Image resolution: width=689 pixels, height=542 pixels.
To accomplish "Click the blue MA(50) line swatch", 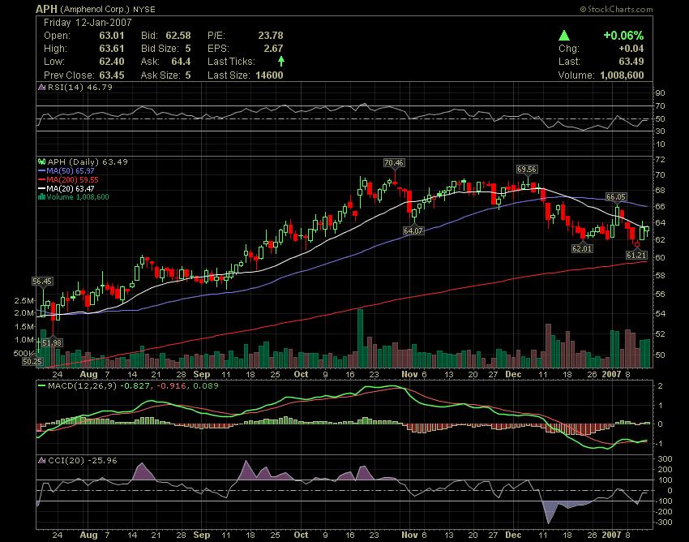I will (x=42, y=170).
